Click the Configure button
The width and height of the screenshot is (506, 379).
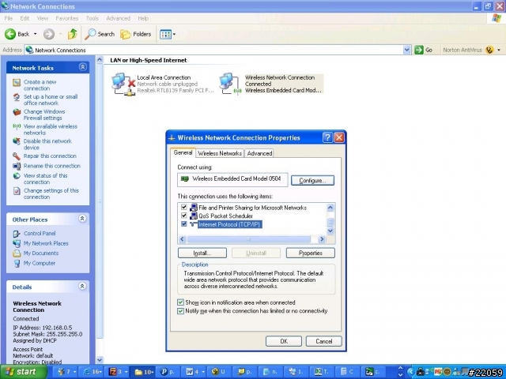coord(312,181)
